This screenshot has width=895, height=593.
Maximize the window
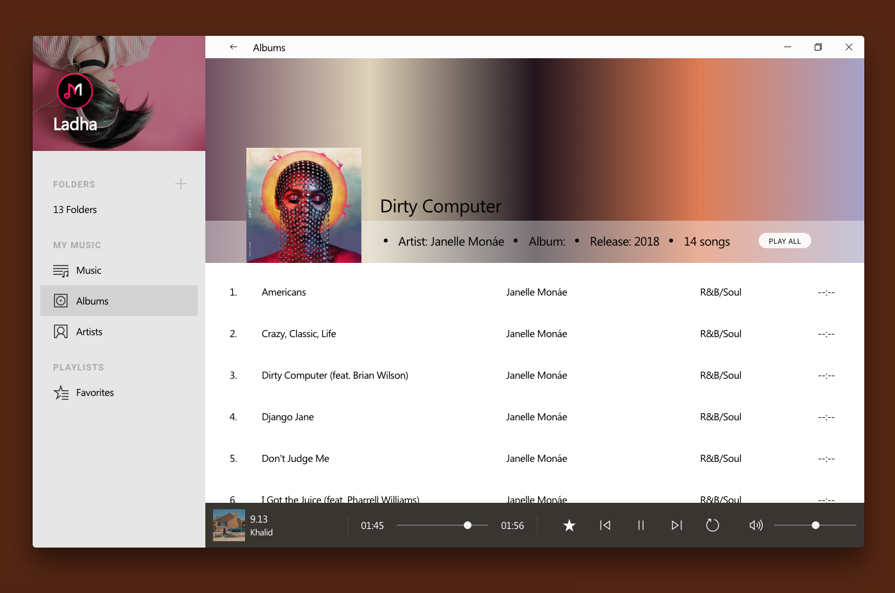point(818,47)
